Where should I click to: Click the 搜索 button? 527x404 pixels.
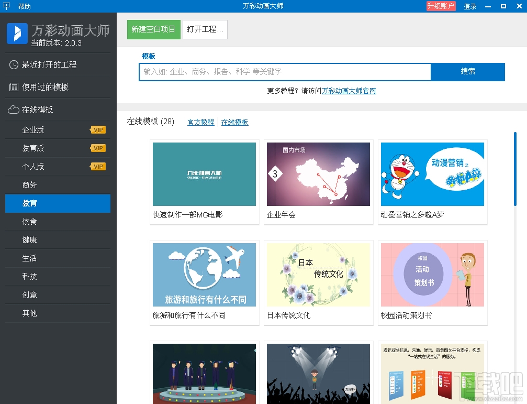coord(468,72)
